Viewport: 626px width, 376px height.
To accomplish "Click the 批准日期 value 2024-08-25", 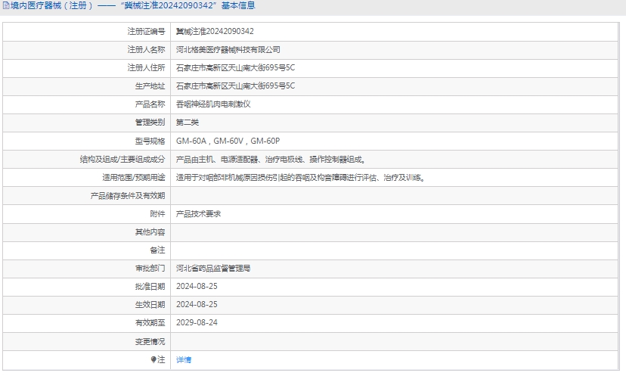I will [x=197, y=286].
